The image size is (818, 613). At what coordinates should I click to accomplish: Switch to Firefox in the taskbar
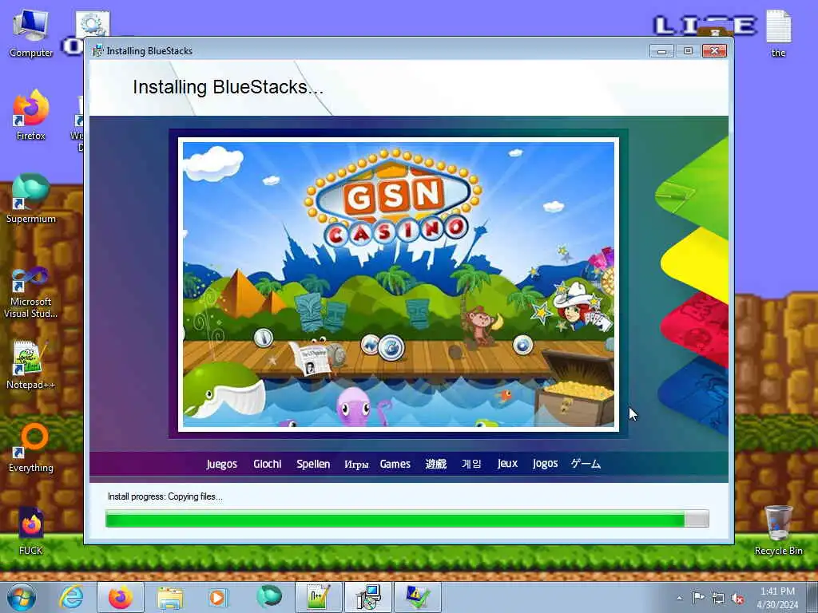point(121,597)
